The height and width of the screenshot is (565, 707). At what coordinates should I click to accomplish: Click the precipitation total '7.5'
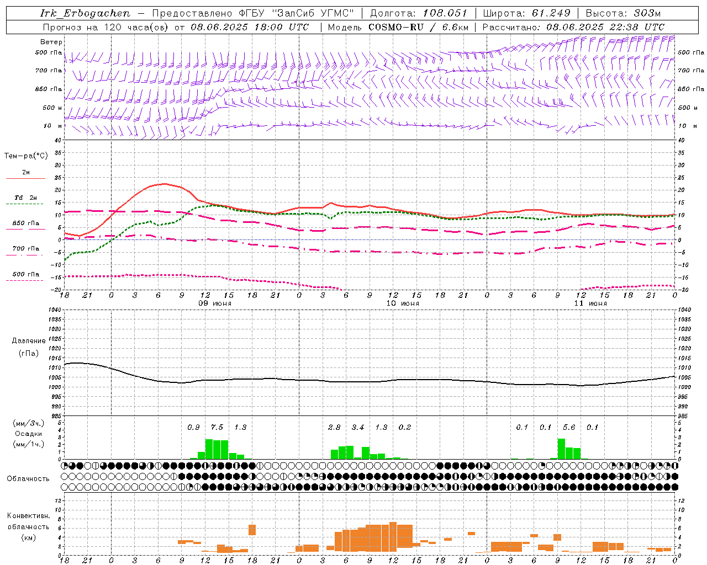(x=217, y=428)
